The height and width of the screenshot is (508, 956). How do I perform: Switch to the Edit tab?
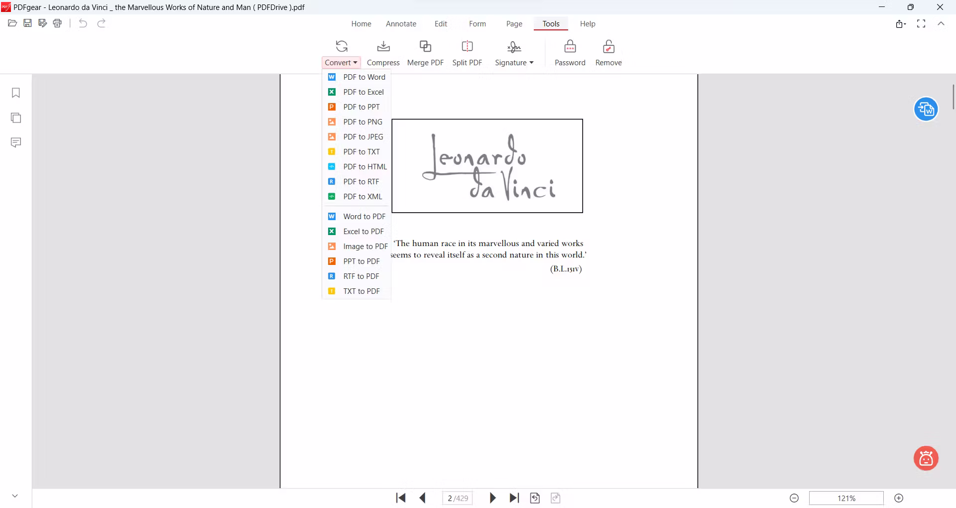(x=441, y=24)
